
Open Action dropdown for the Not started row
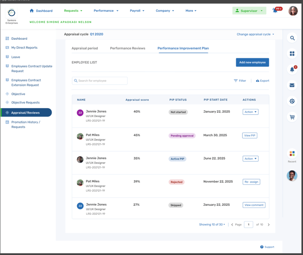click(x=250, y=112)
